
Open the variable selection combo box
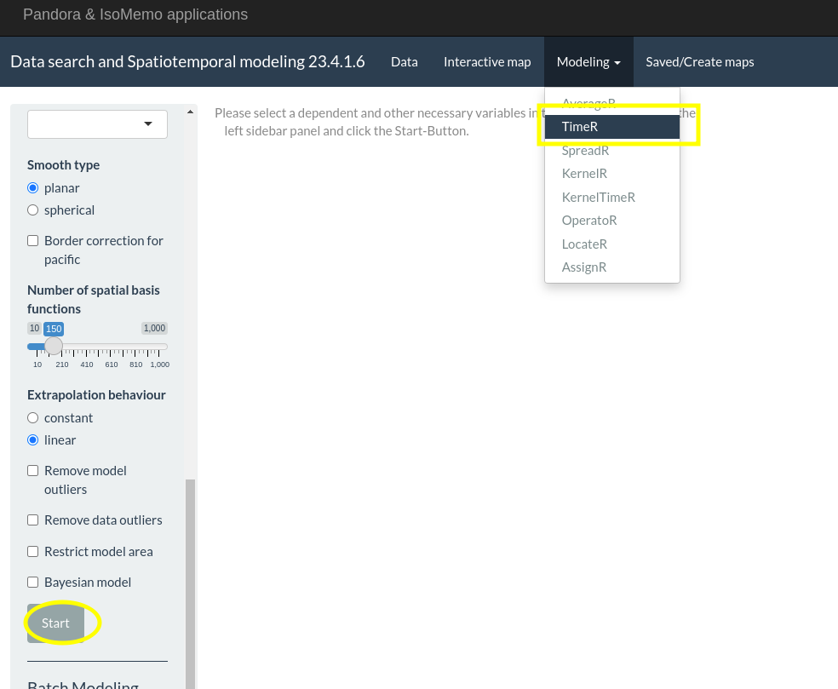pyautogui.click(x=97, y=123)
